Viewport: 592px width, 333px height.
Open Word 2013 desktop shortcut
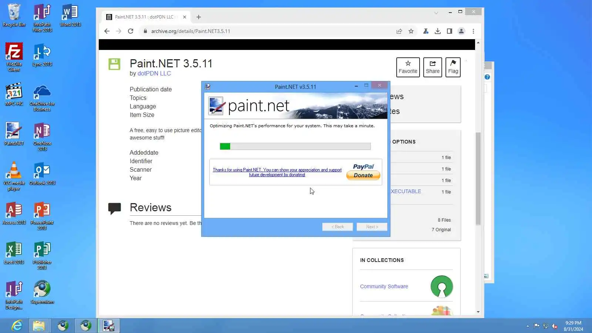(70, 16)
